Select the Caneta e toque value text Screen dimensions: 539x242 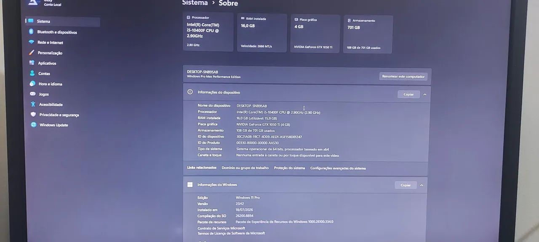tap(288, 155)
